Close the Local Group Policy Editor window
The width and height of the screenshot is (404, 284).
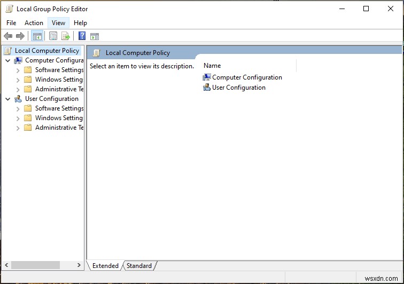390,9
